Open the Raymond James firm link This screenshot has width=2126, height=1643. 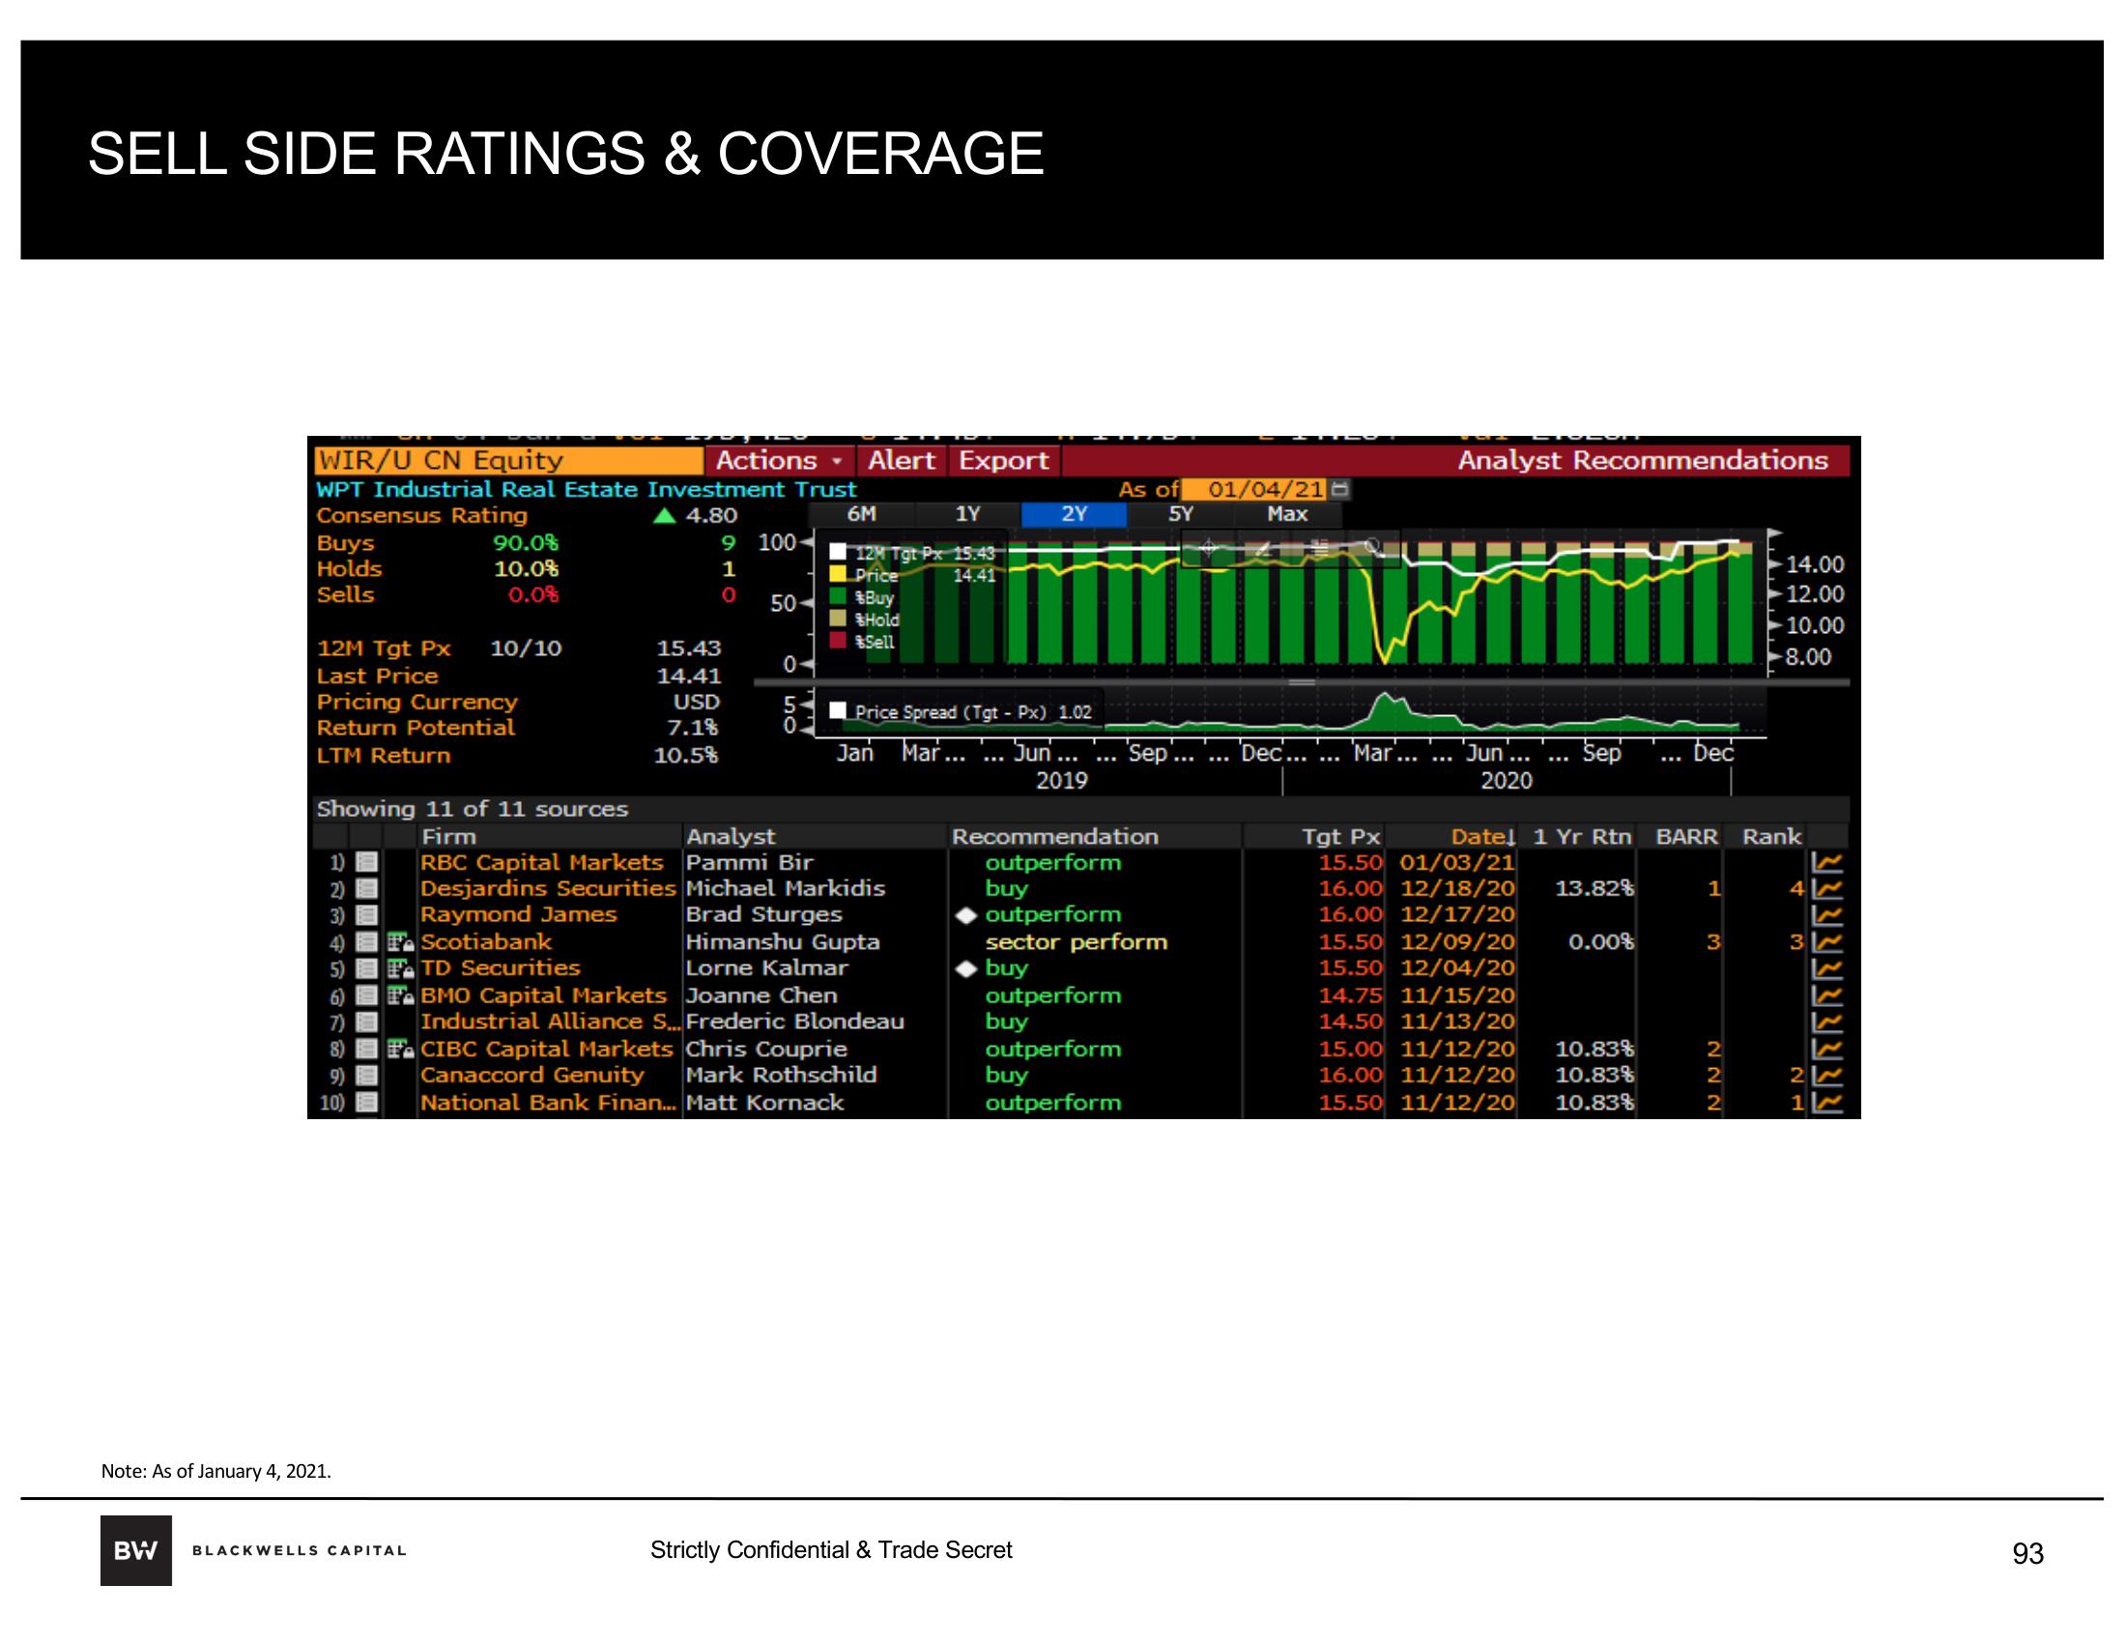click(x=519, y=915)
